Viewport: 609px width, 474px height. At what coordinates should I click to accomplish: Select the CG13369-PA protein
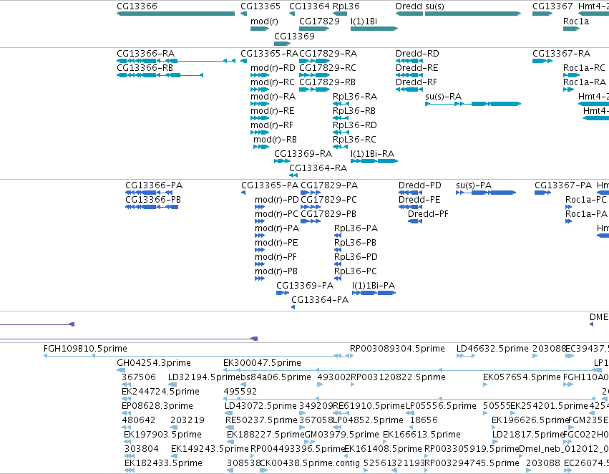[x=283, y=293]
